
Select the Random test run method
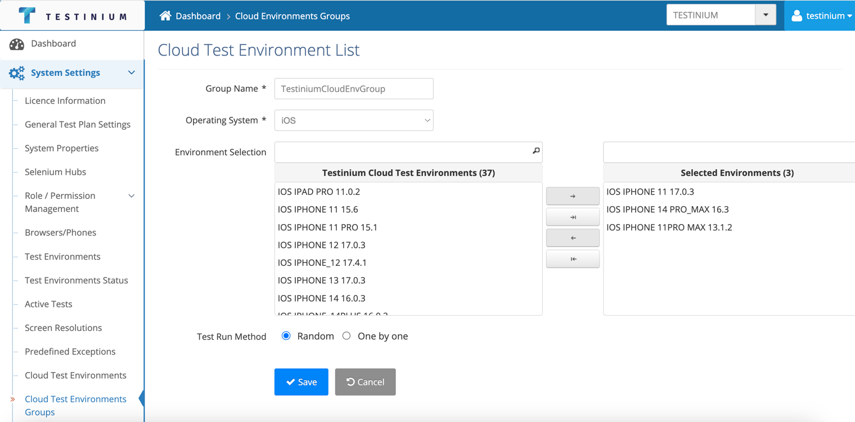[286, 336]
